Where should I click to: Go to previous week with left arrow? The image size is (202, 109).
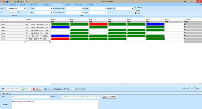[1, 12]
